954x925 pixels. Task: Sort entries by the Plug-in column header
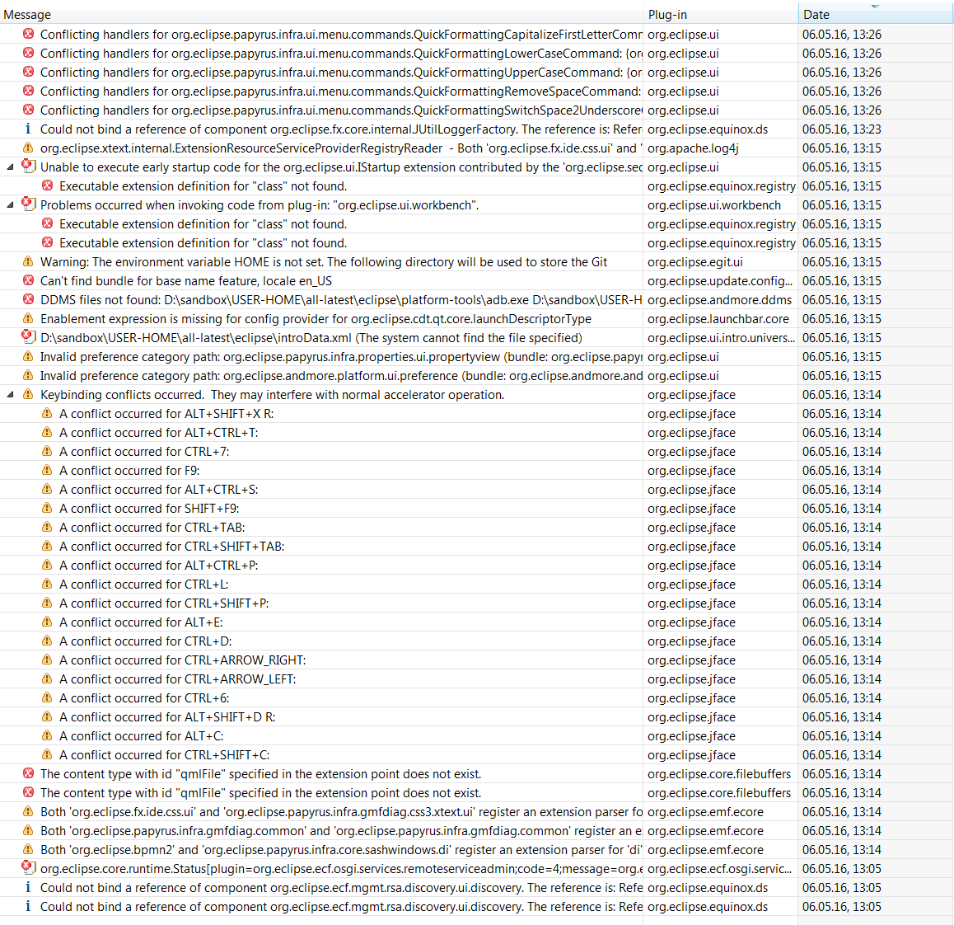coord(720,15)
